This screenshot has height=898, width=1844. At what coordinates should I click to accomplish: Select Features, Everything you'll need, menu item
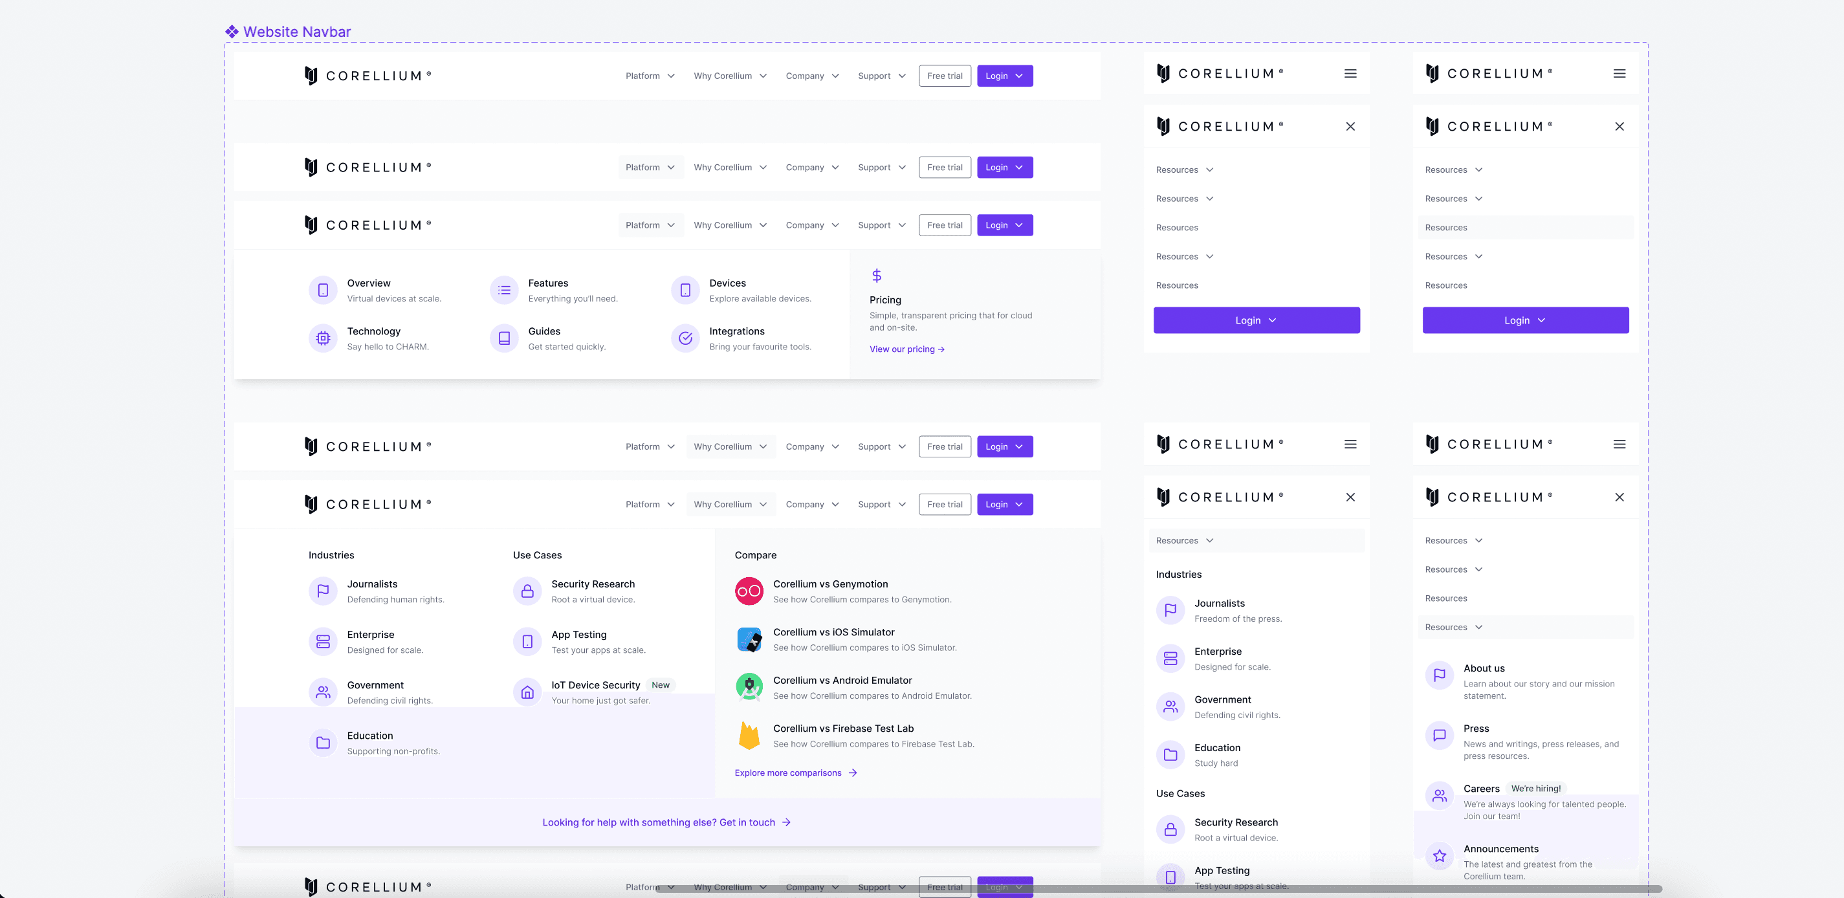[554, 290]
